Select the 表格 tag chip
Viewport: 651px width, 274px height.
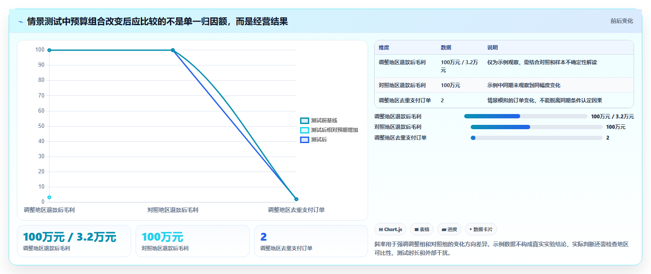tap(422, 229)
